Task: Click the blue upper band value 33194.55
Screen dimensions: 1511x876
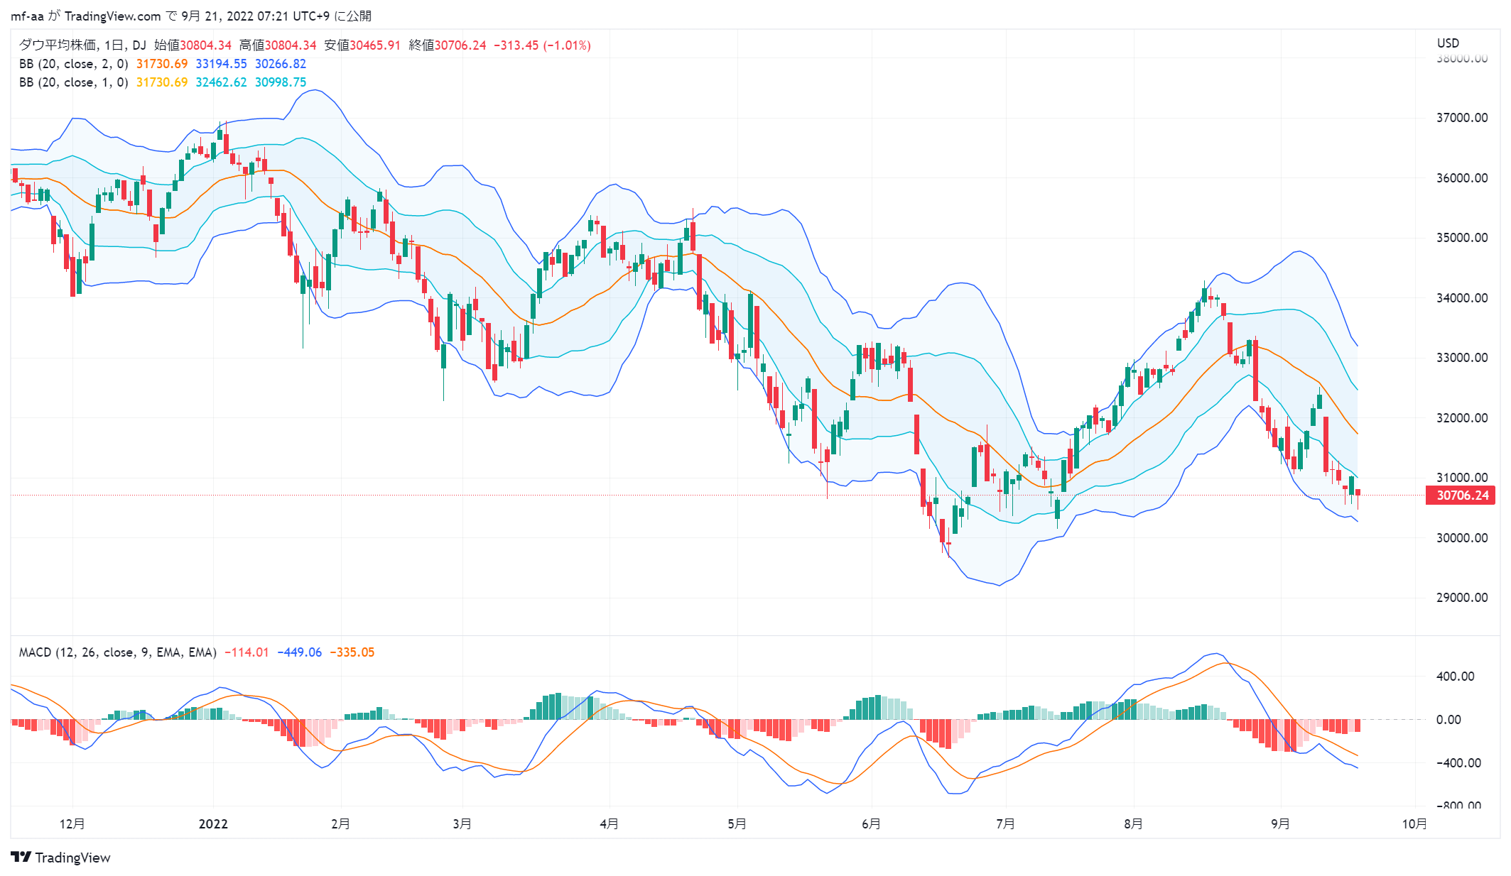Action: pos(221,64)
